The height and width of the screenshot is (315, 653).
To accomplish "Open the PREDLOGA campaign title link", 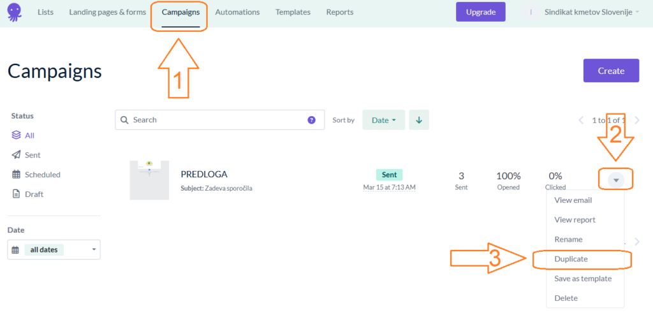I will tap(204, 174).
